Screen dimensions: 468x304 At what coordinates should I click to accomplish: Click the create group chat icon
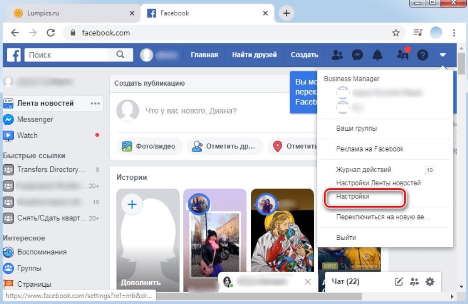coord(414,282)
